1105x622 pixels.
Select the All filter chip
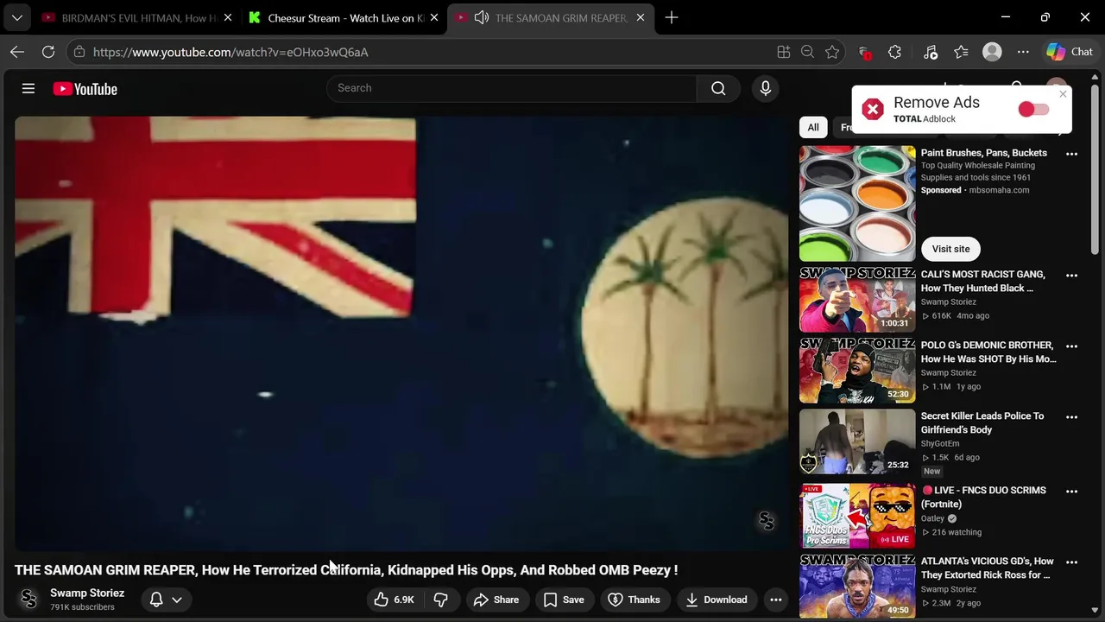click(x=813, y=127)
